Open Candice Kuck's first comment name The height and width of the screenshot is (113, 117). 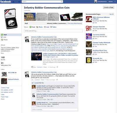coord(41,86)
